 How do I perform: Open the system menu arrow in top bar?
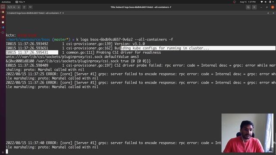click(273, 2)
